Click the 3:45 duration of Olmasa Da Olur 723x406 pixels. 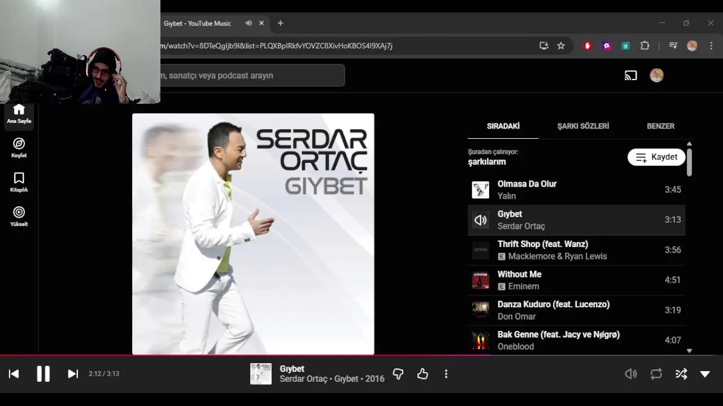673,190
